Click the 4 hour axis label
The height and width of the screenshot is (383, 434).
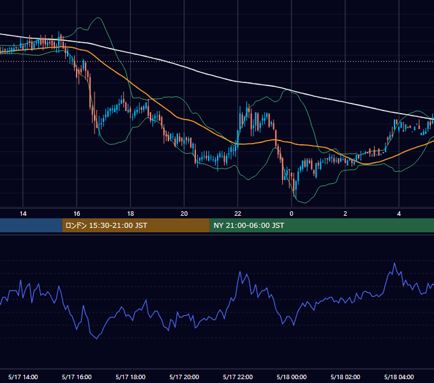coord(399,214)
